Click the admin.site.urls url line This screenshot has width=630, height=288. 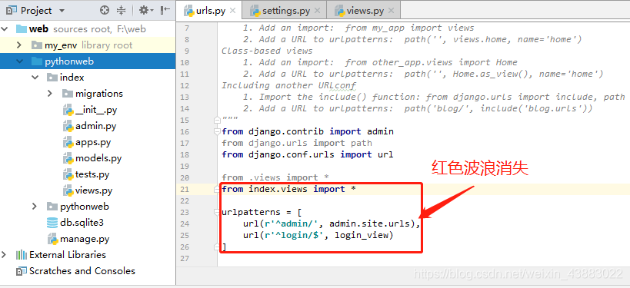pyautogui.click(x=332, y=223)
